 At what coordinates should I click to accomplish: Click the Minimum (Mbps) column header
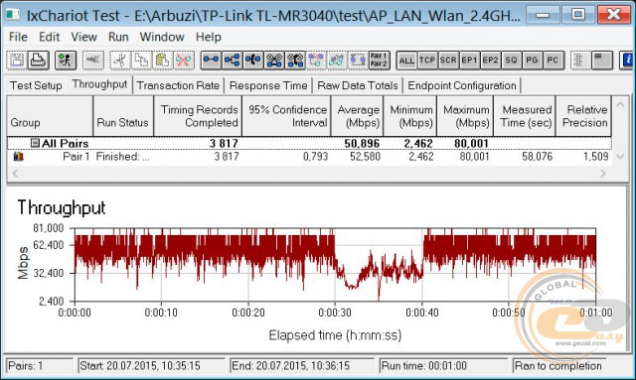pos(410,116)
